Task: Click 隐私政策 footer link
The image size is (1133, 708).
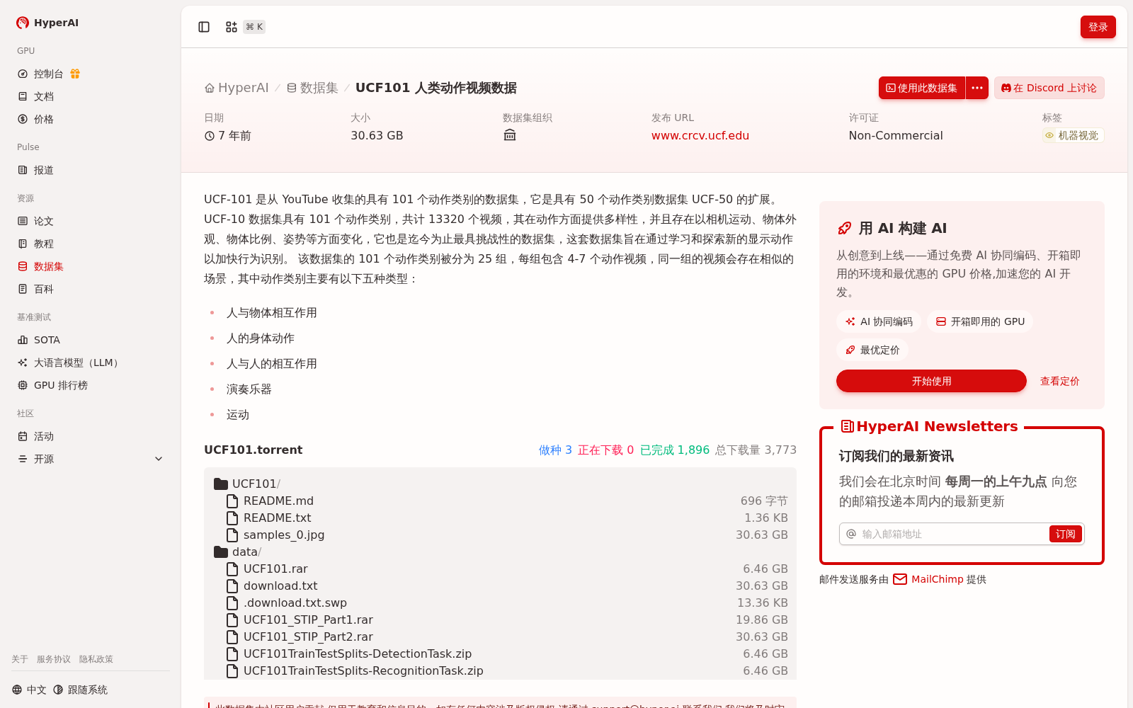Action: (96, 659)
